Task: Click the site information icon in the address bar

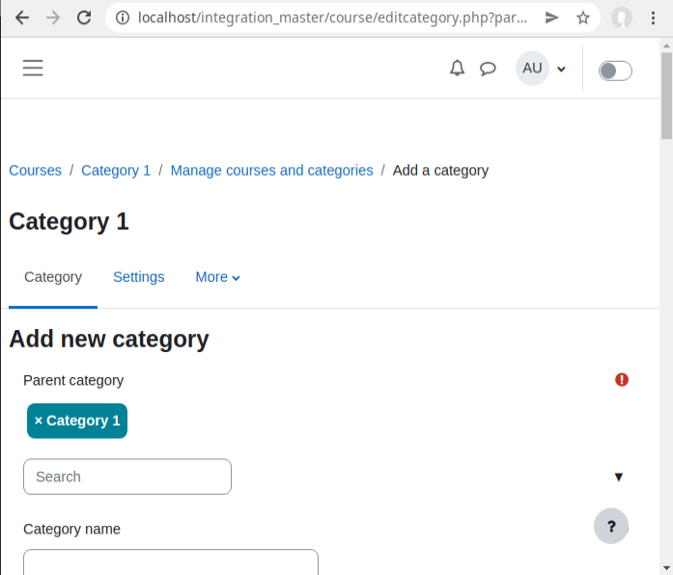Action: pos(123,17)
